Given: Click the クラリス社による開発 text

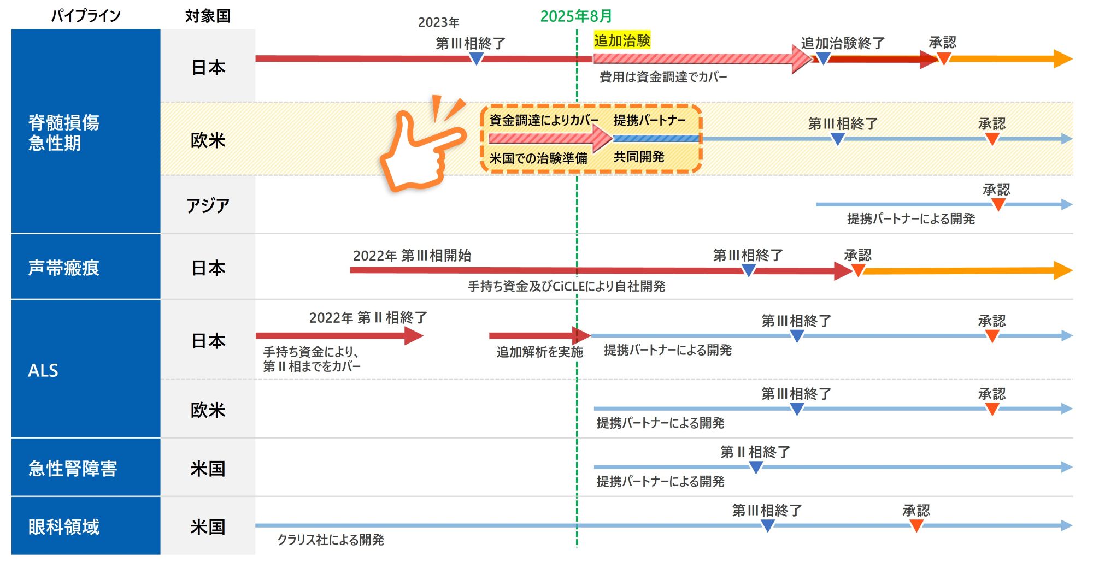Looking at the screenshot, I should [x=331, y=540].
